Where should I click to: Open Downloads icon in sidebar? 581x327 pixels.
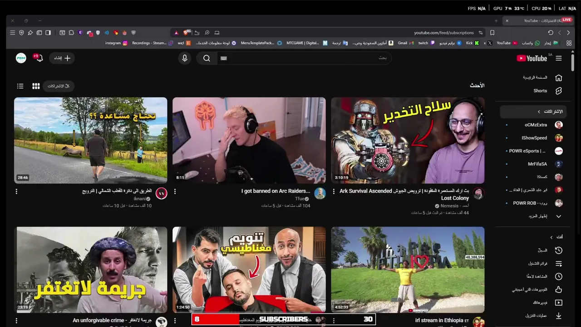[x=559, y=316]
